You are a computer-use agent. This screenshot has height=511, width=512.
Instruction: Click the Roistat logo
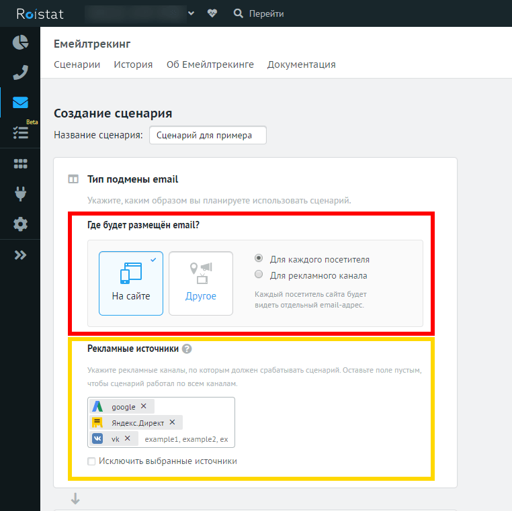point(40,13)
